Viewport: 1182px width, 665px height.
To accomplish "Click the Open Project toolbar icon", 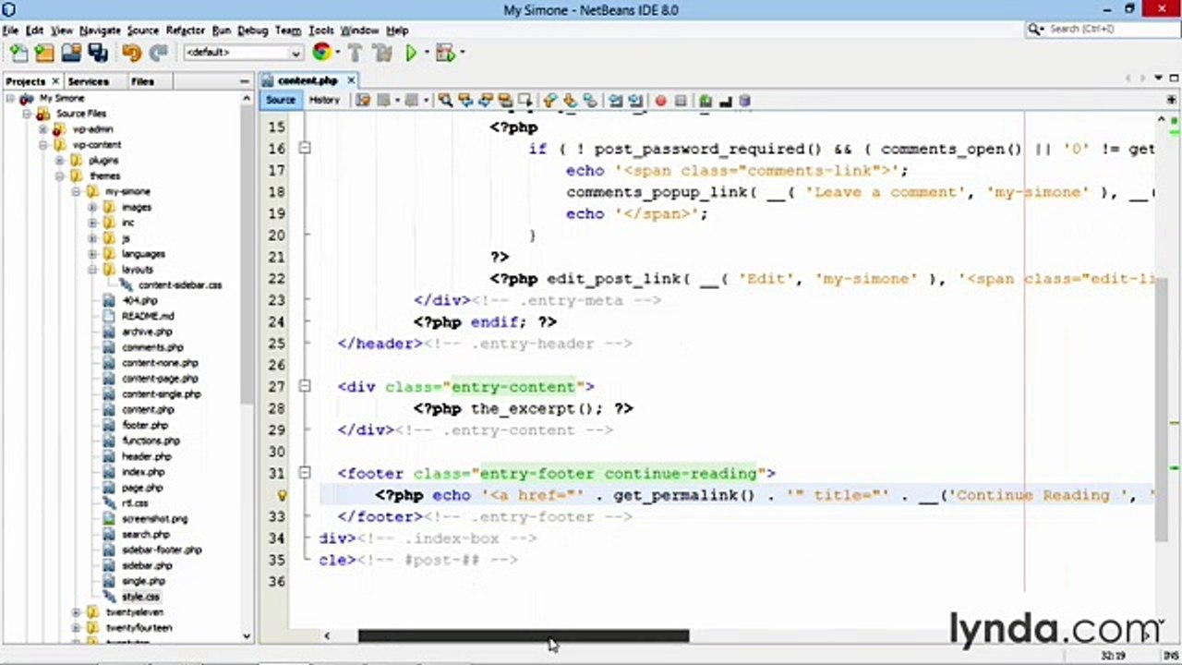I will pos(70,53).
